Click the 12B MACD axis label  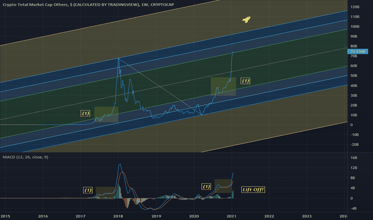[x=354, y=168]
